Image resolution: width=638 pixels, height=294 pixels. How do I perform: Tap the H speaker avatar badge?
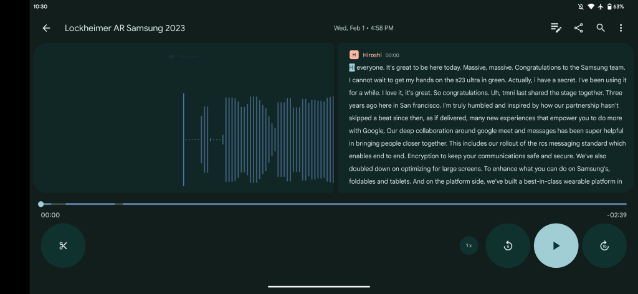coord(353,55)
